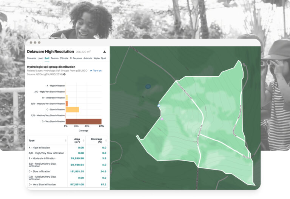Click the blue circular marker on the map boundary
This screenshot has width=290, height=199.
pos(159,106)
